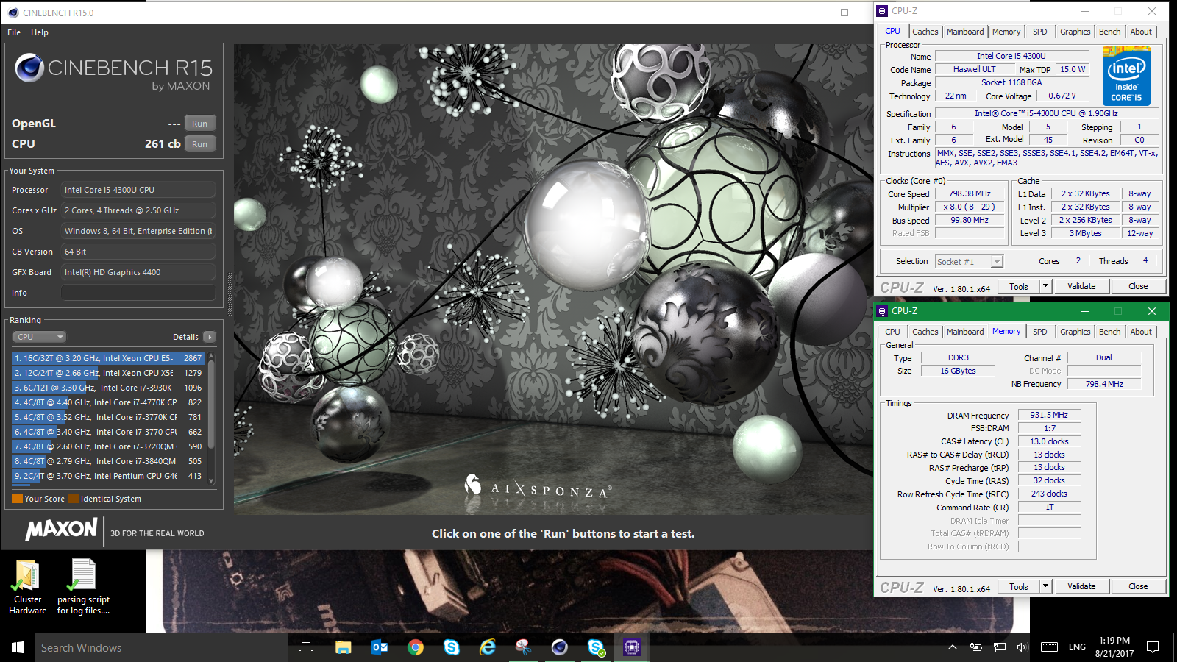Click the bottom CPU-Z title bar icon

pos(882,311)
